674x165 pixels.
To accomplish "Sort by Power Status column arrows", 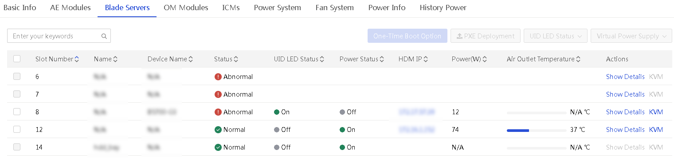I will pyautogui.click(x=382, y=59).
